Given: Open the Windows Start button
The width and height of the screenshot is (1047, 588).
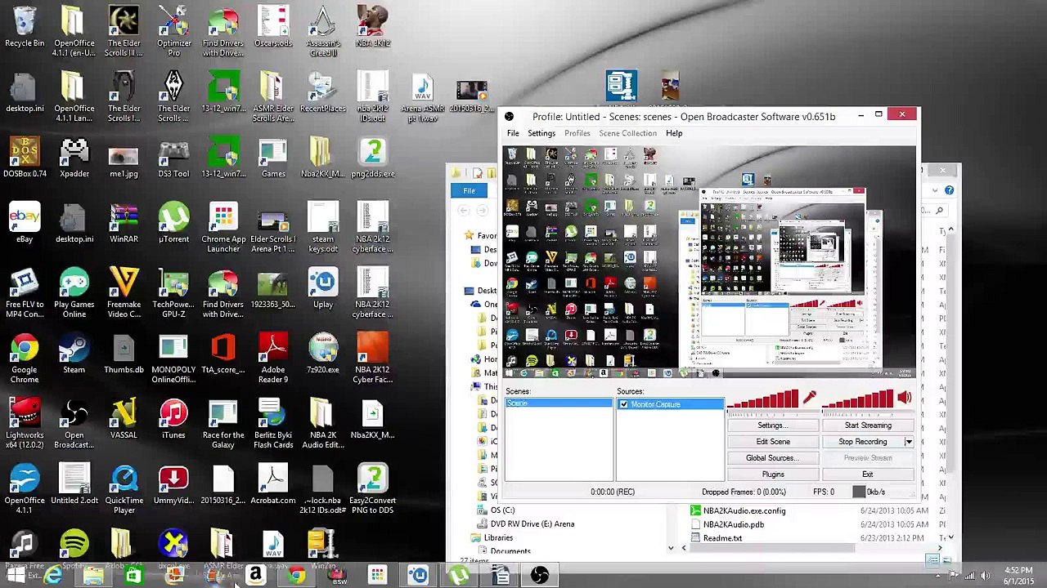Looking at the screenshot, I should click(16, 576).
